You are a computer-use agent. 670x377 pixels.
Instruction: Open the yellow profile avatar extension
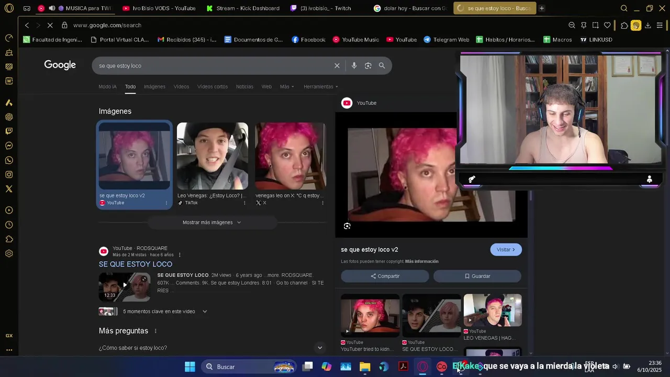(636, 25)
